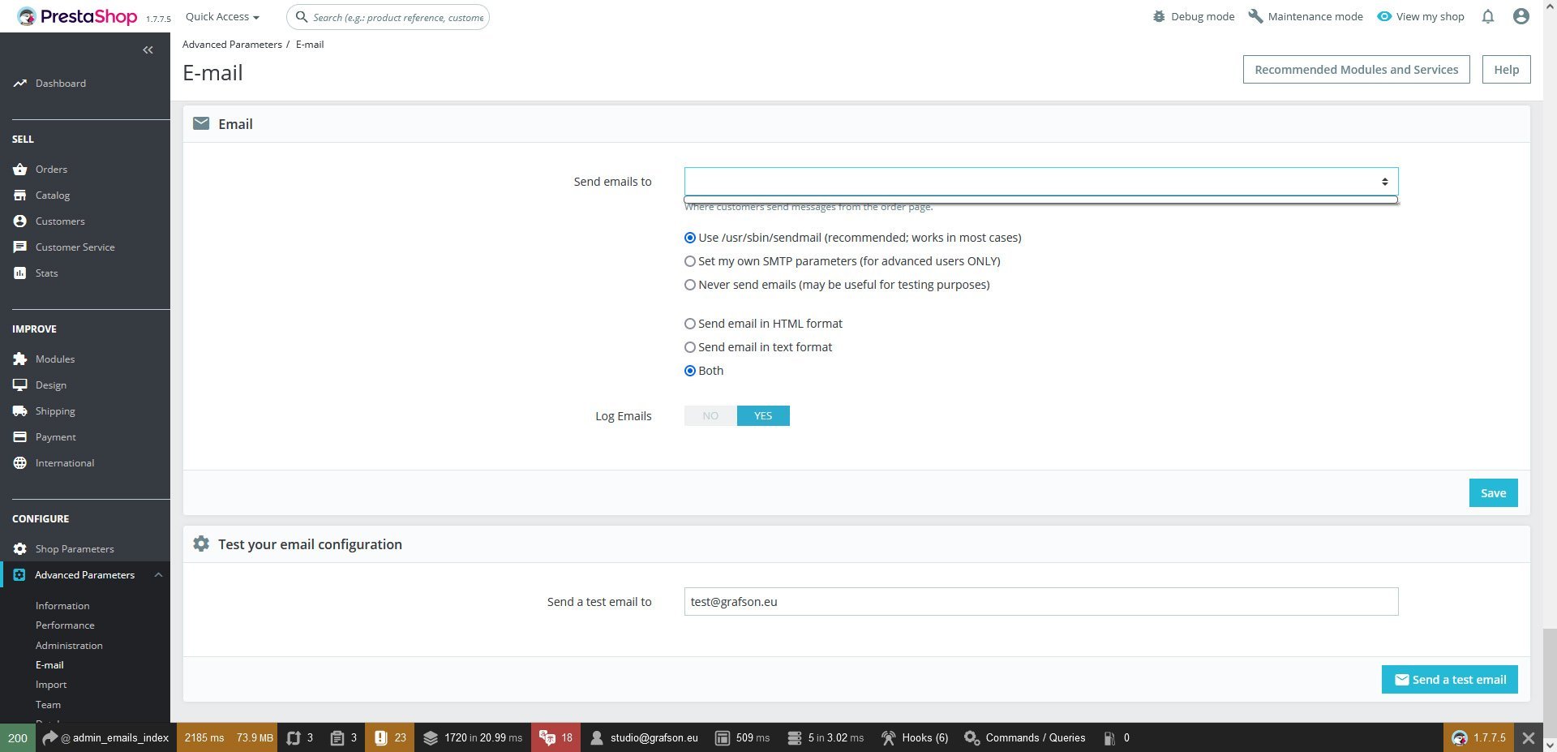Click the 73.9 MB memory usage entry
Screen dimensions: 1557x752
[x=255, y=738]
